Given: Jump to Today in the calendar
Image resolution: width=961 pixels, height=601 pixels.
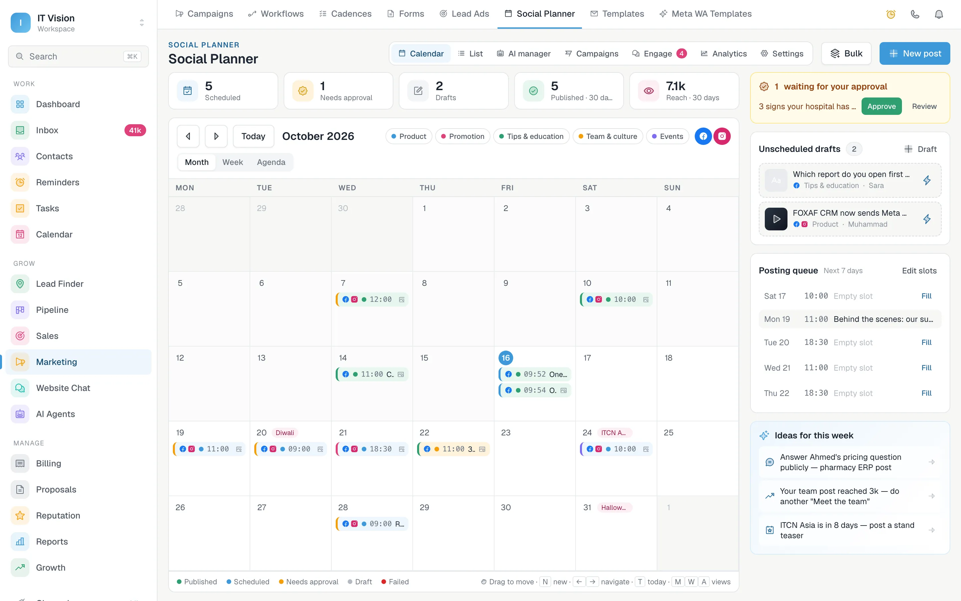Looking at the screenshot, I should click(253, 136).
